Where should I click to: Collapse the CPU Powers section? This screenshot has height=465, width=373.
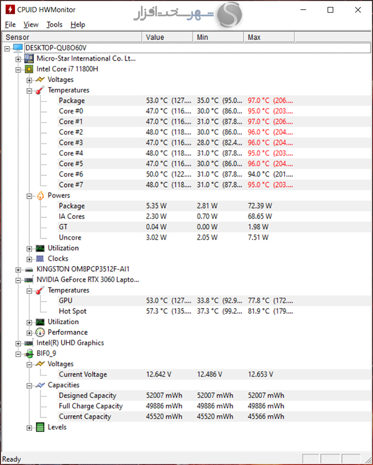[29, 196]
